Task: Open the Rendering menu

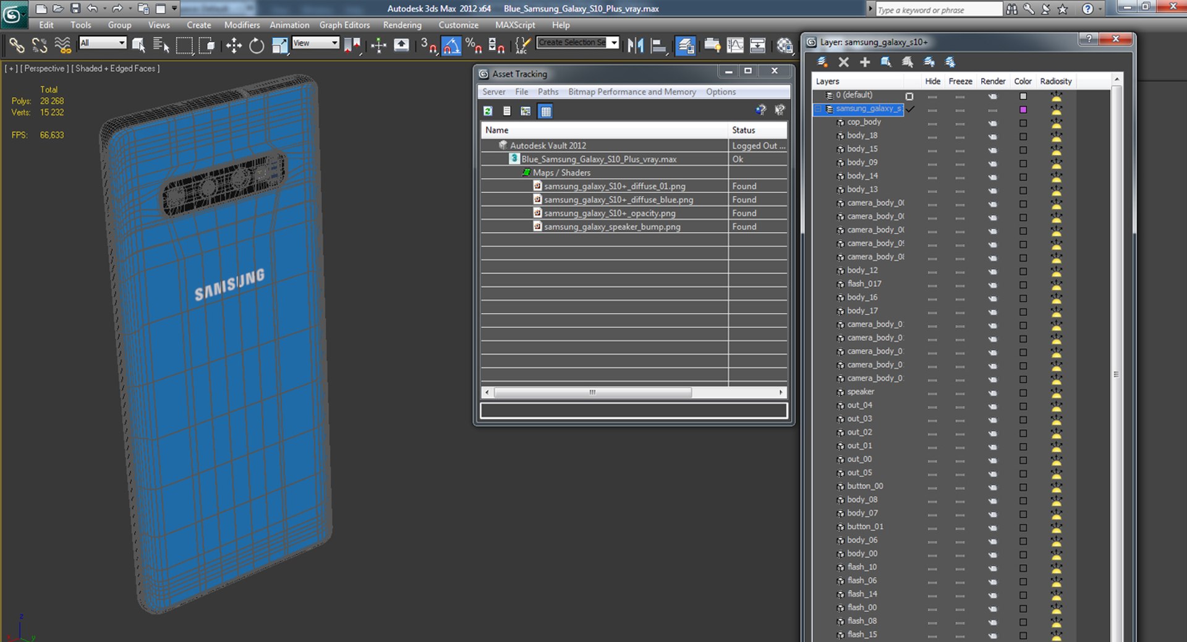Action: 402,25
